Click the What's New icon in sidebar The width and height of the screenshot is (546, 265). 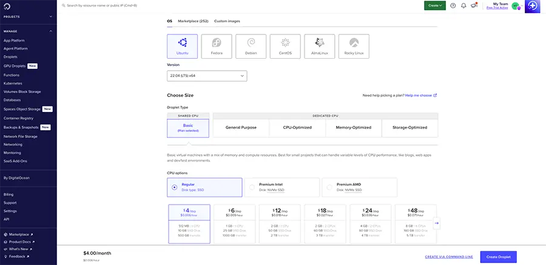5,249
